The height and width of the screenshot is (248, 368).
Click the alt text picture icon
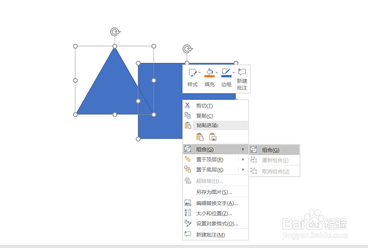point(188,203)
